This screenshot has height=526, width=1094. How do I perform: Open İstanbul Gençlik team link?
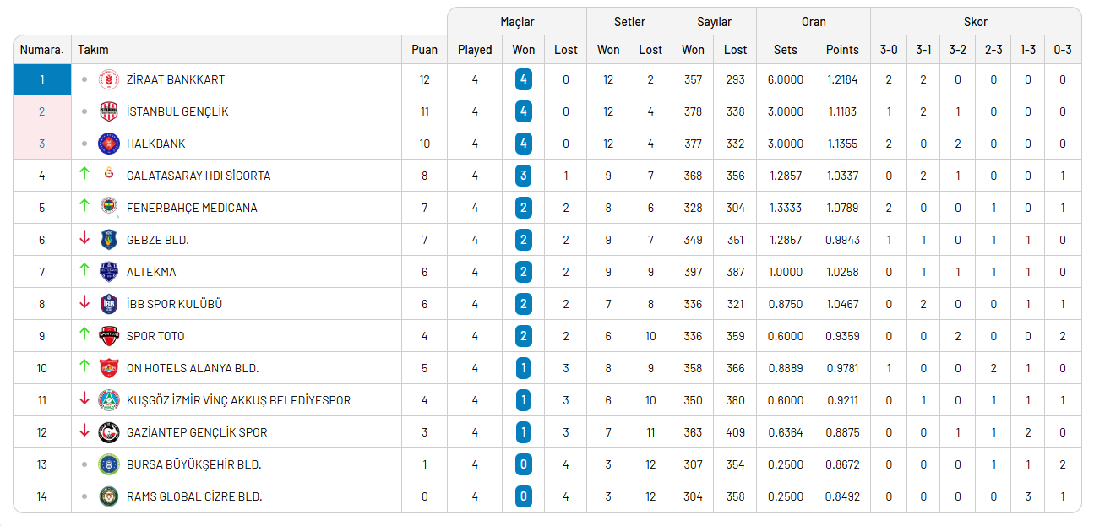177,111
